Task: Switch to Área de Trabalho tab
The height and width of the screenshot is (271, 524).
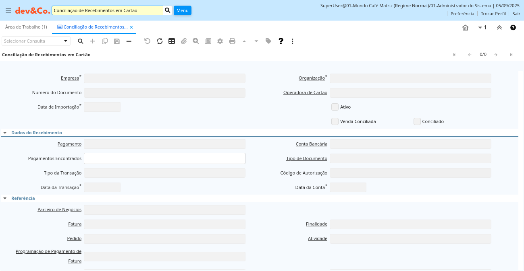Action: click(26, 27)
